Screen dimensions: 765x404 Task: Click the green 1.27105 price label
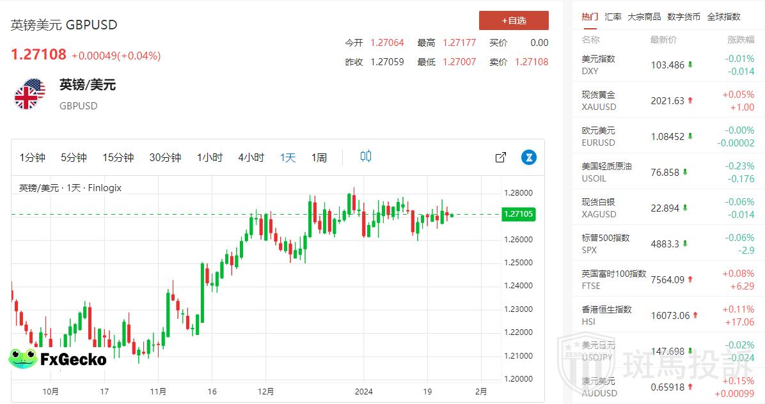pos(519,214)
